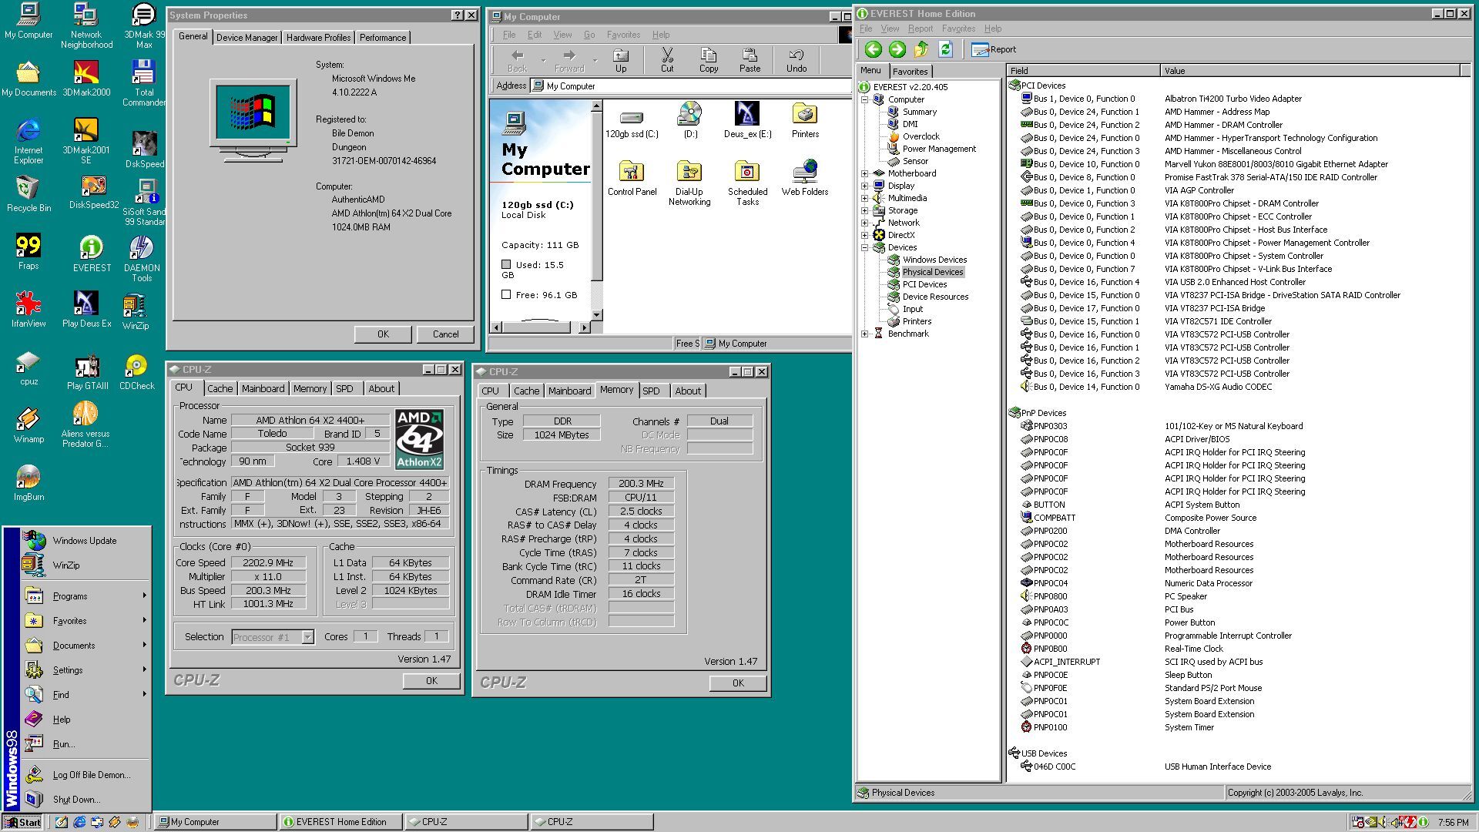Select Overclock in EVEREST tree
The width and height of the screenshot is (1479, 832).
tap(921, 136)
